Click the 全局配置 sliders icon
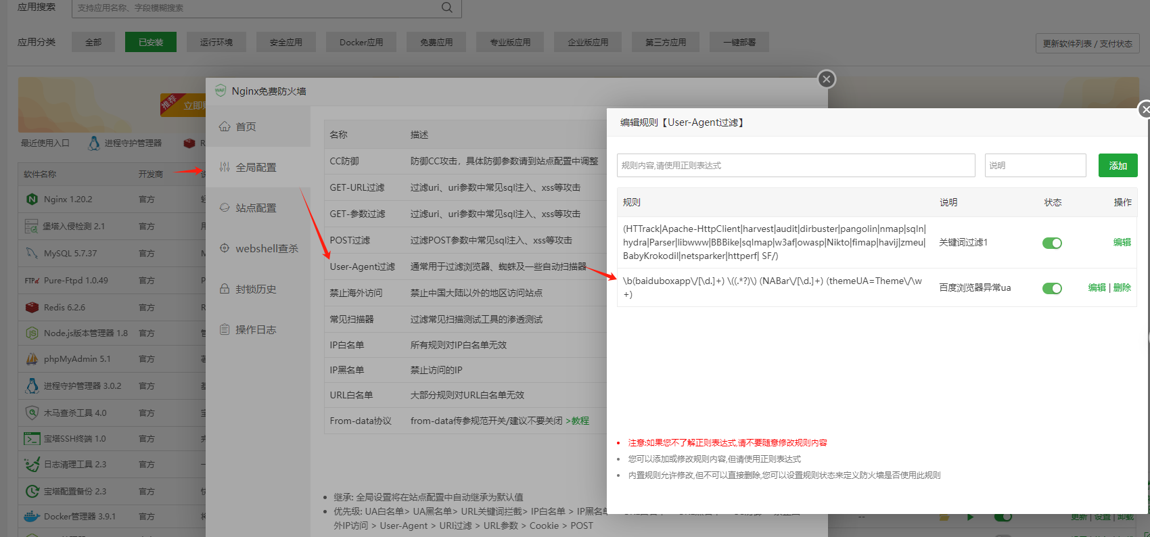The height and width of the screenshot is (537, 1150). (225, 167)
